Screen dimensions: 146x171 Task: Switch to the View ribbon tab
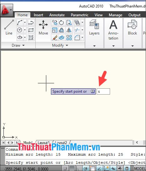click(x=98, y=15)
